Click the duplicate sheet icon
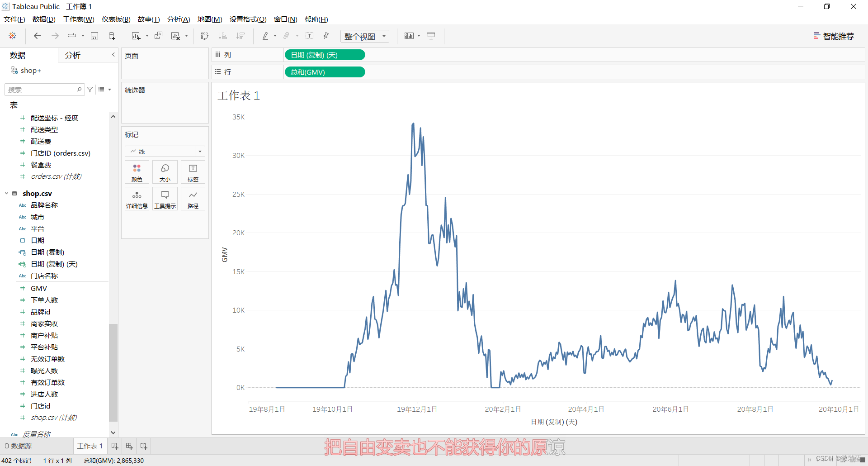 click(158, 36)
